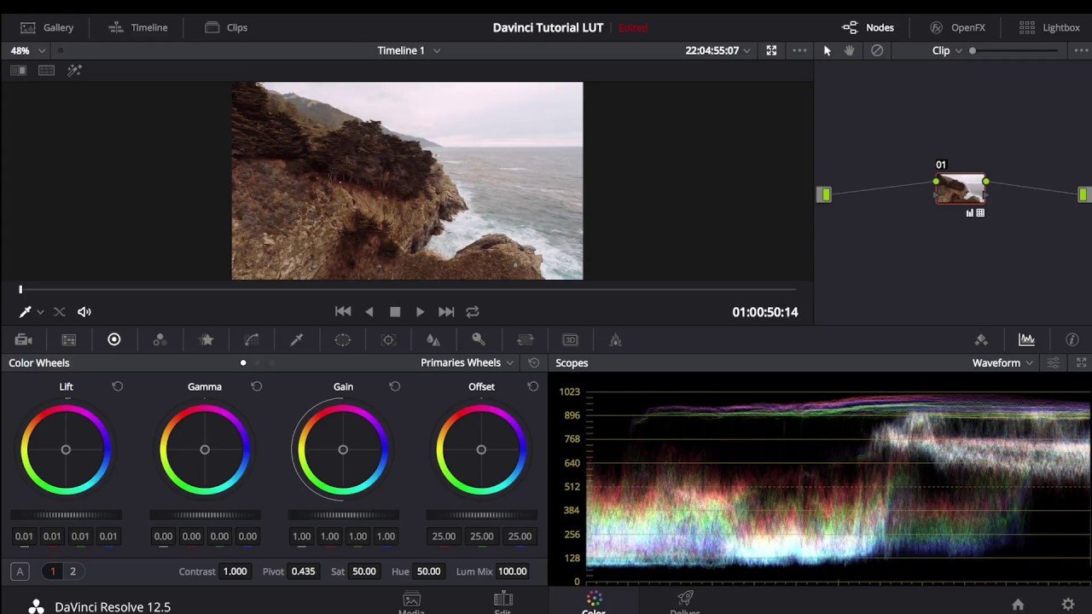Click the Gain master wheel slider

pyautogui.click(x=343, y=515)
